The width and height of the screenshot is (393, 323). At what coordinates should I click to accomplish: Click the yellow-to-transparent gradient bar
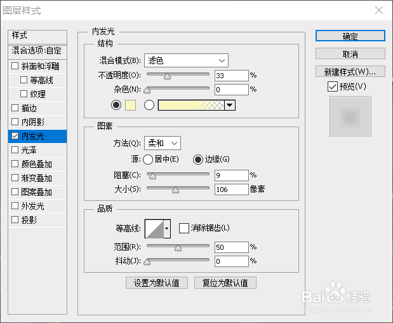[191, 105]
